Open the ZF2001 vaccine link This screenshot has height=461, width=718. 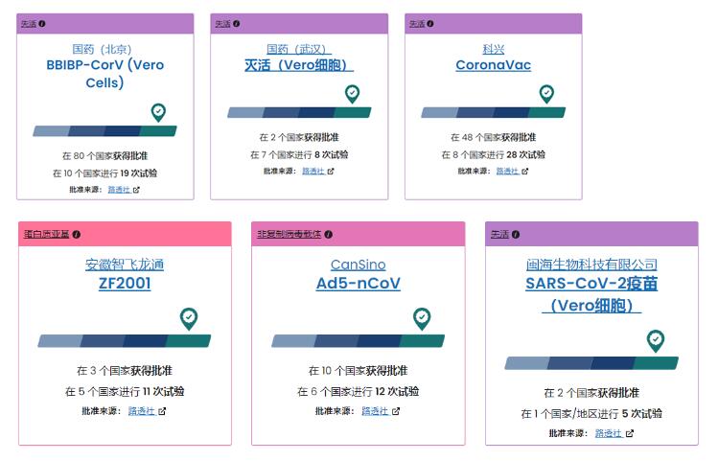[125, 284]
